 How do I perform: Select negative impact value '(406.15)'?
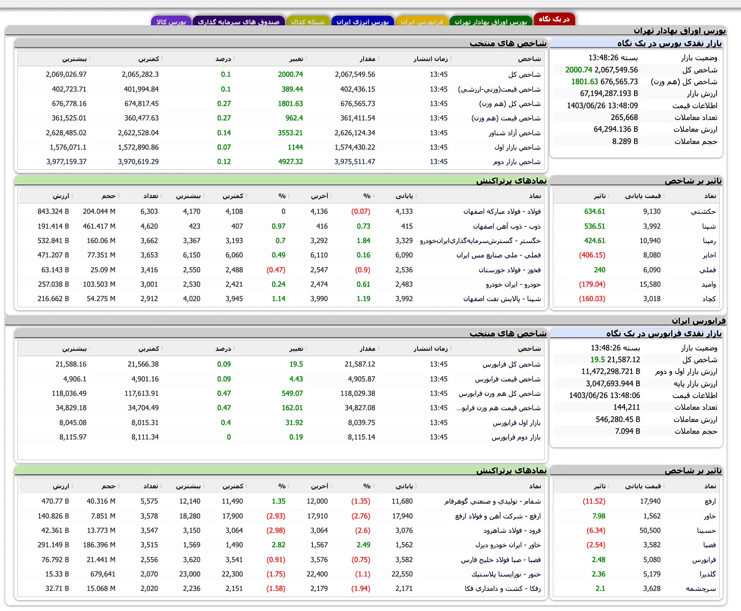coord(592,255)
